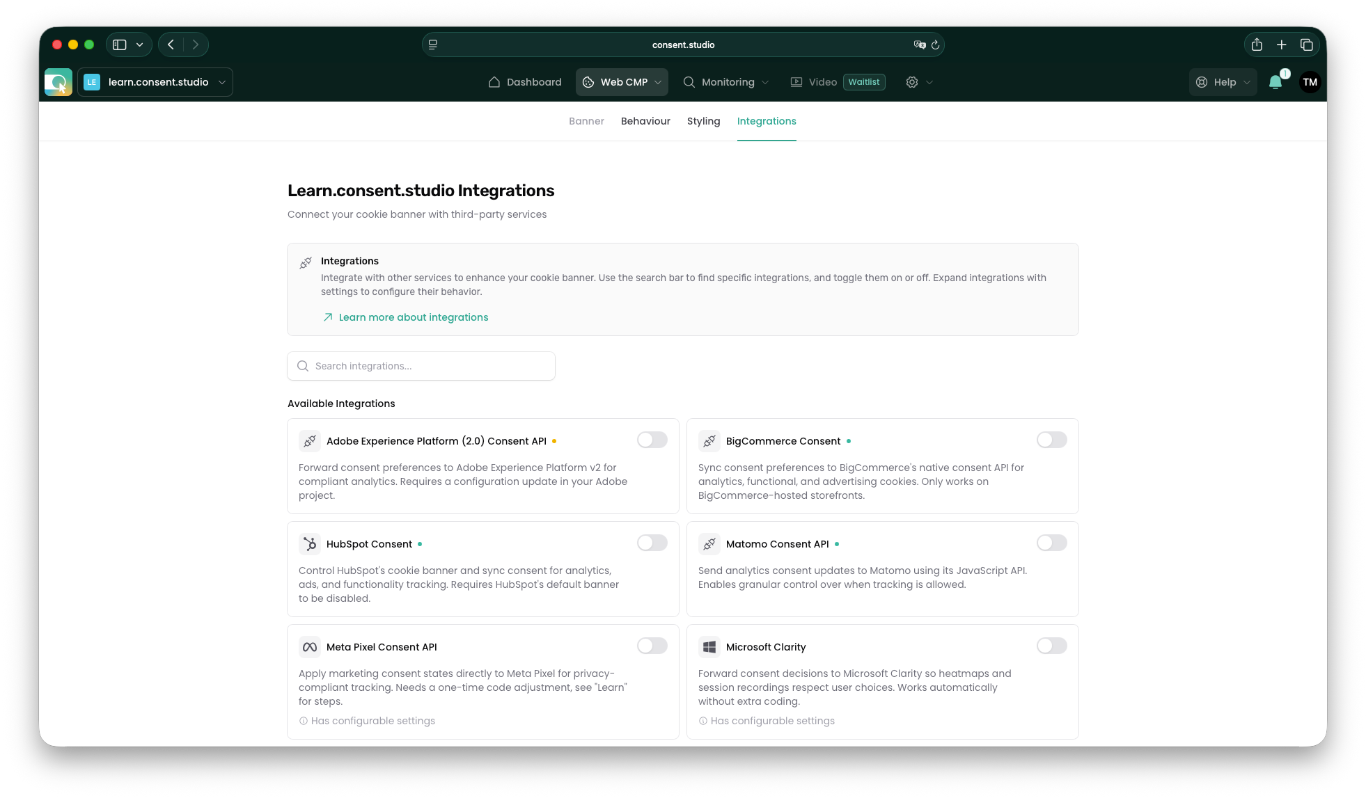Open the Web CMP dropdown menu
This screenshot has height=798, width=1366.
tap(622, 82)
